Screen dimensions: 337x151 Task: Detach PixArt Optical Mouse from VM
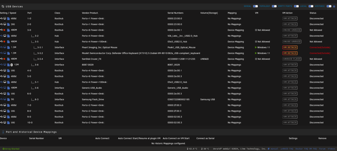click(290, 47)
